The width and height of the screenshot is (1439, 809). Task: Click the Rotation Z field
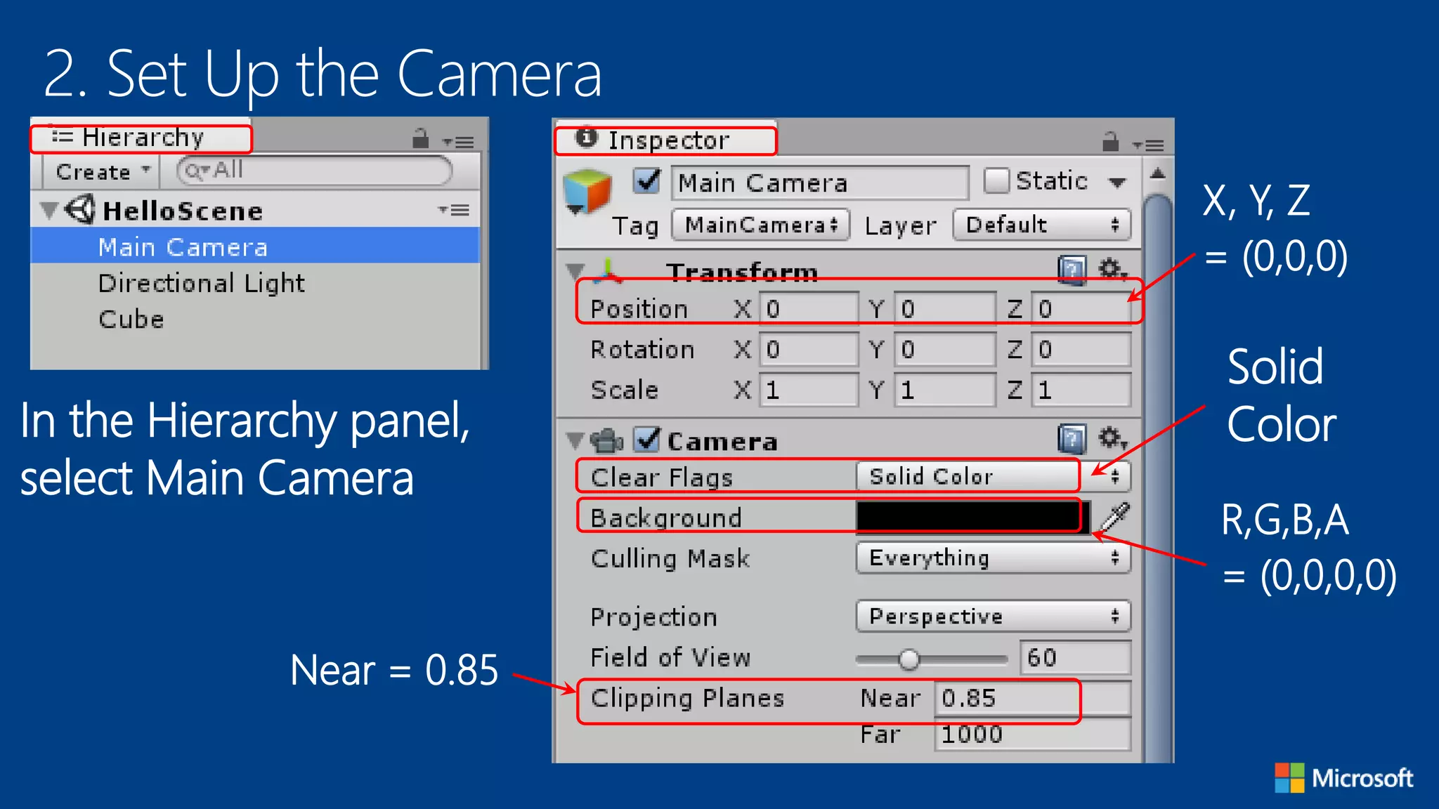[1081, 349]
